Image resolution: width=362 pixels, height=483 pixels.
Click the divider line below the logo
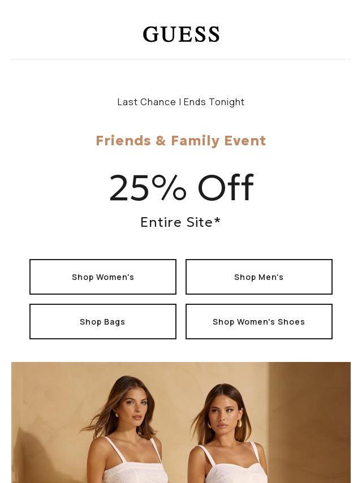click(x=181, y=59)
